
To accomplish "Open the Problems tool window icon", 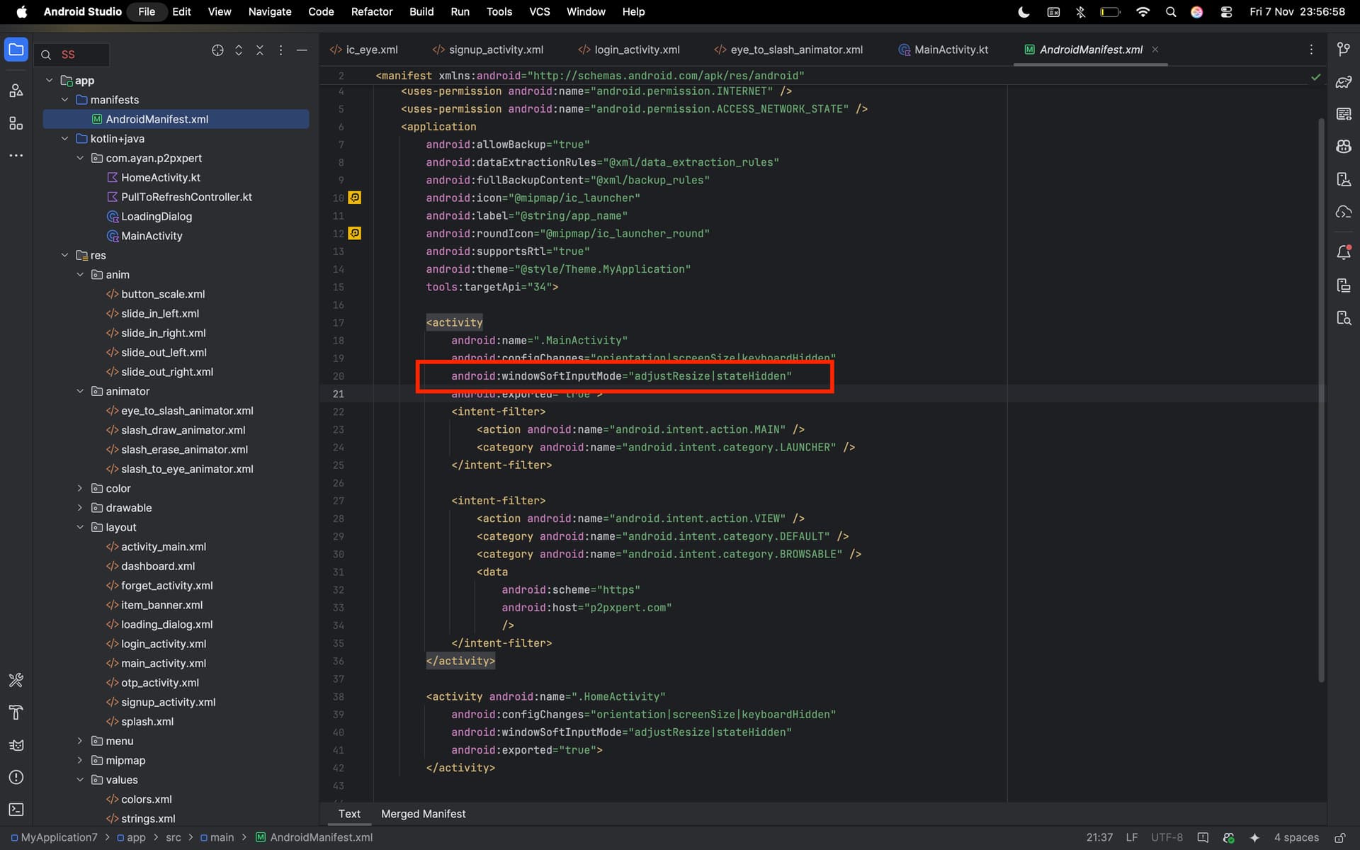I will tap(16, 778).
